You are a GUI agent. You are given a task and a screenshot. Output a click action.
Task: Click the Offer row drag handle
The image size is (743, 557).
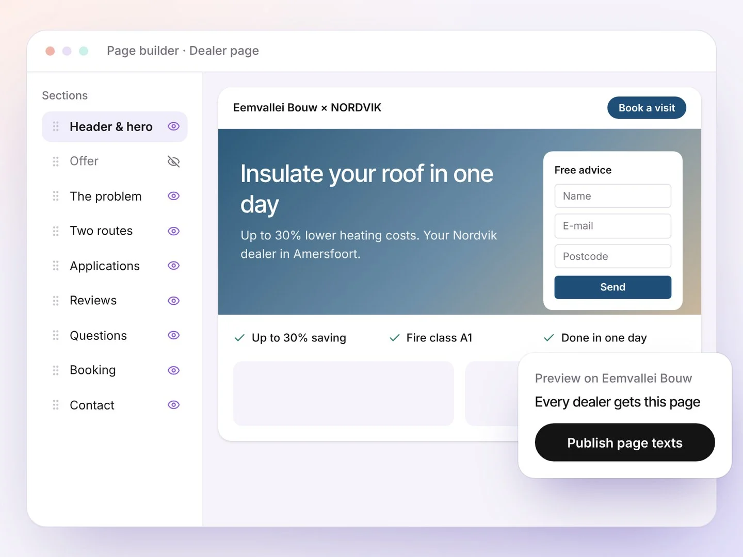[56, 161]
